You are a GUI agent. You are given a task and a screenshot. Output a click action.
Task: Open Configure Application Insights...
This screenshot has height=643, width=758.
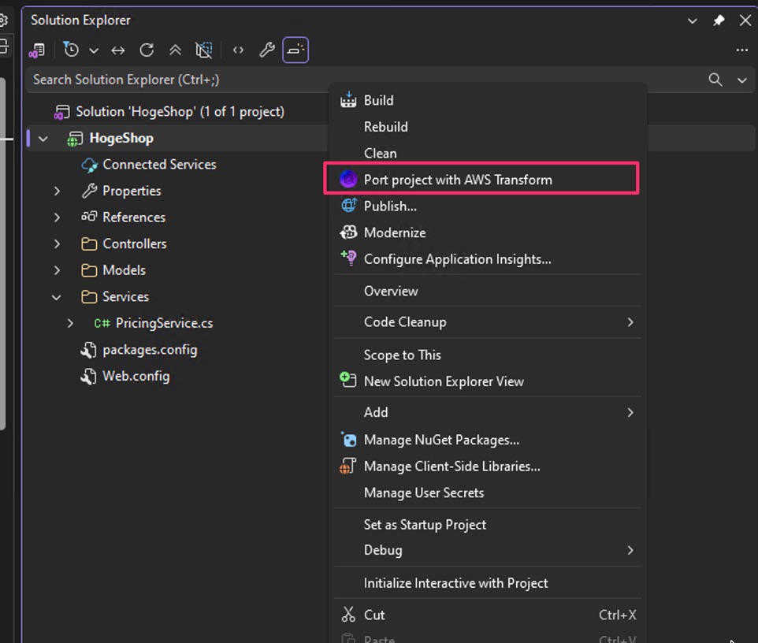coord(487,259)
